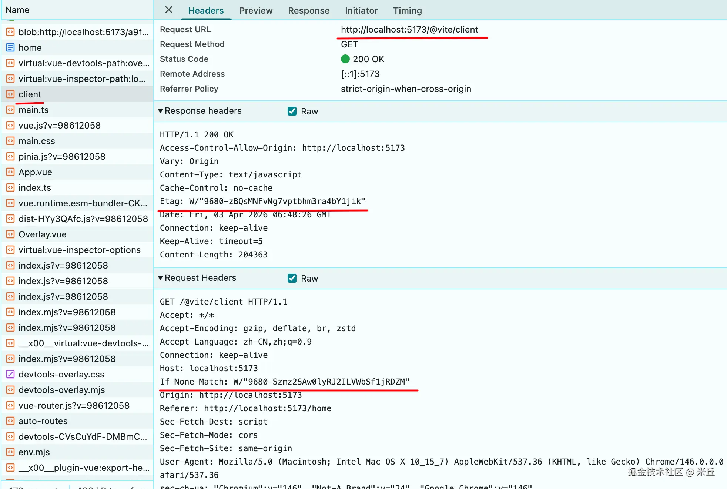The width and height of the screenshot is (727, 489).
Task: Collapse the Request Headers section
Action: pos(160,278)
